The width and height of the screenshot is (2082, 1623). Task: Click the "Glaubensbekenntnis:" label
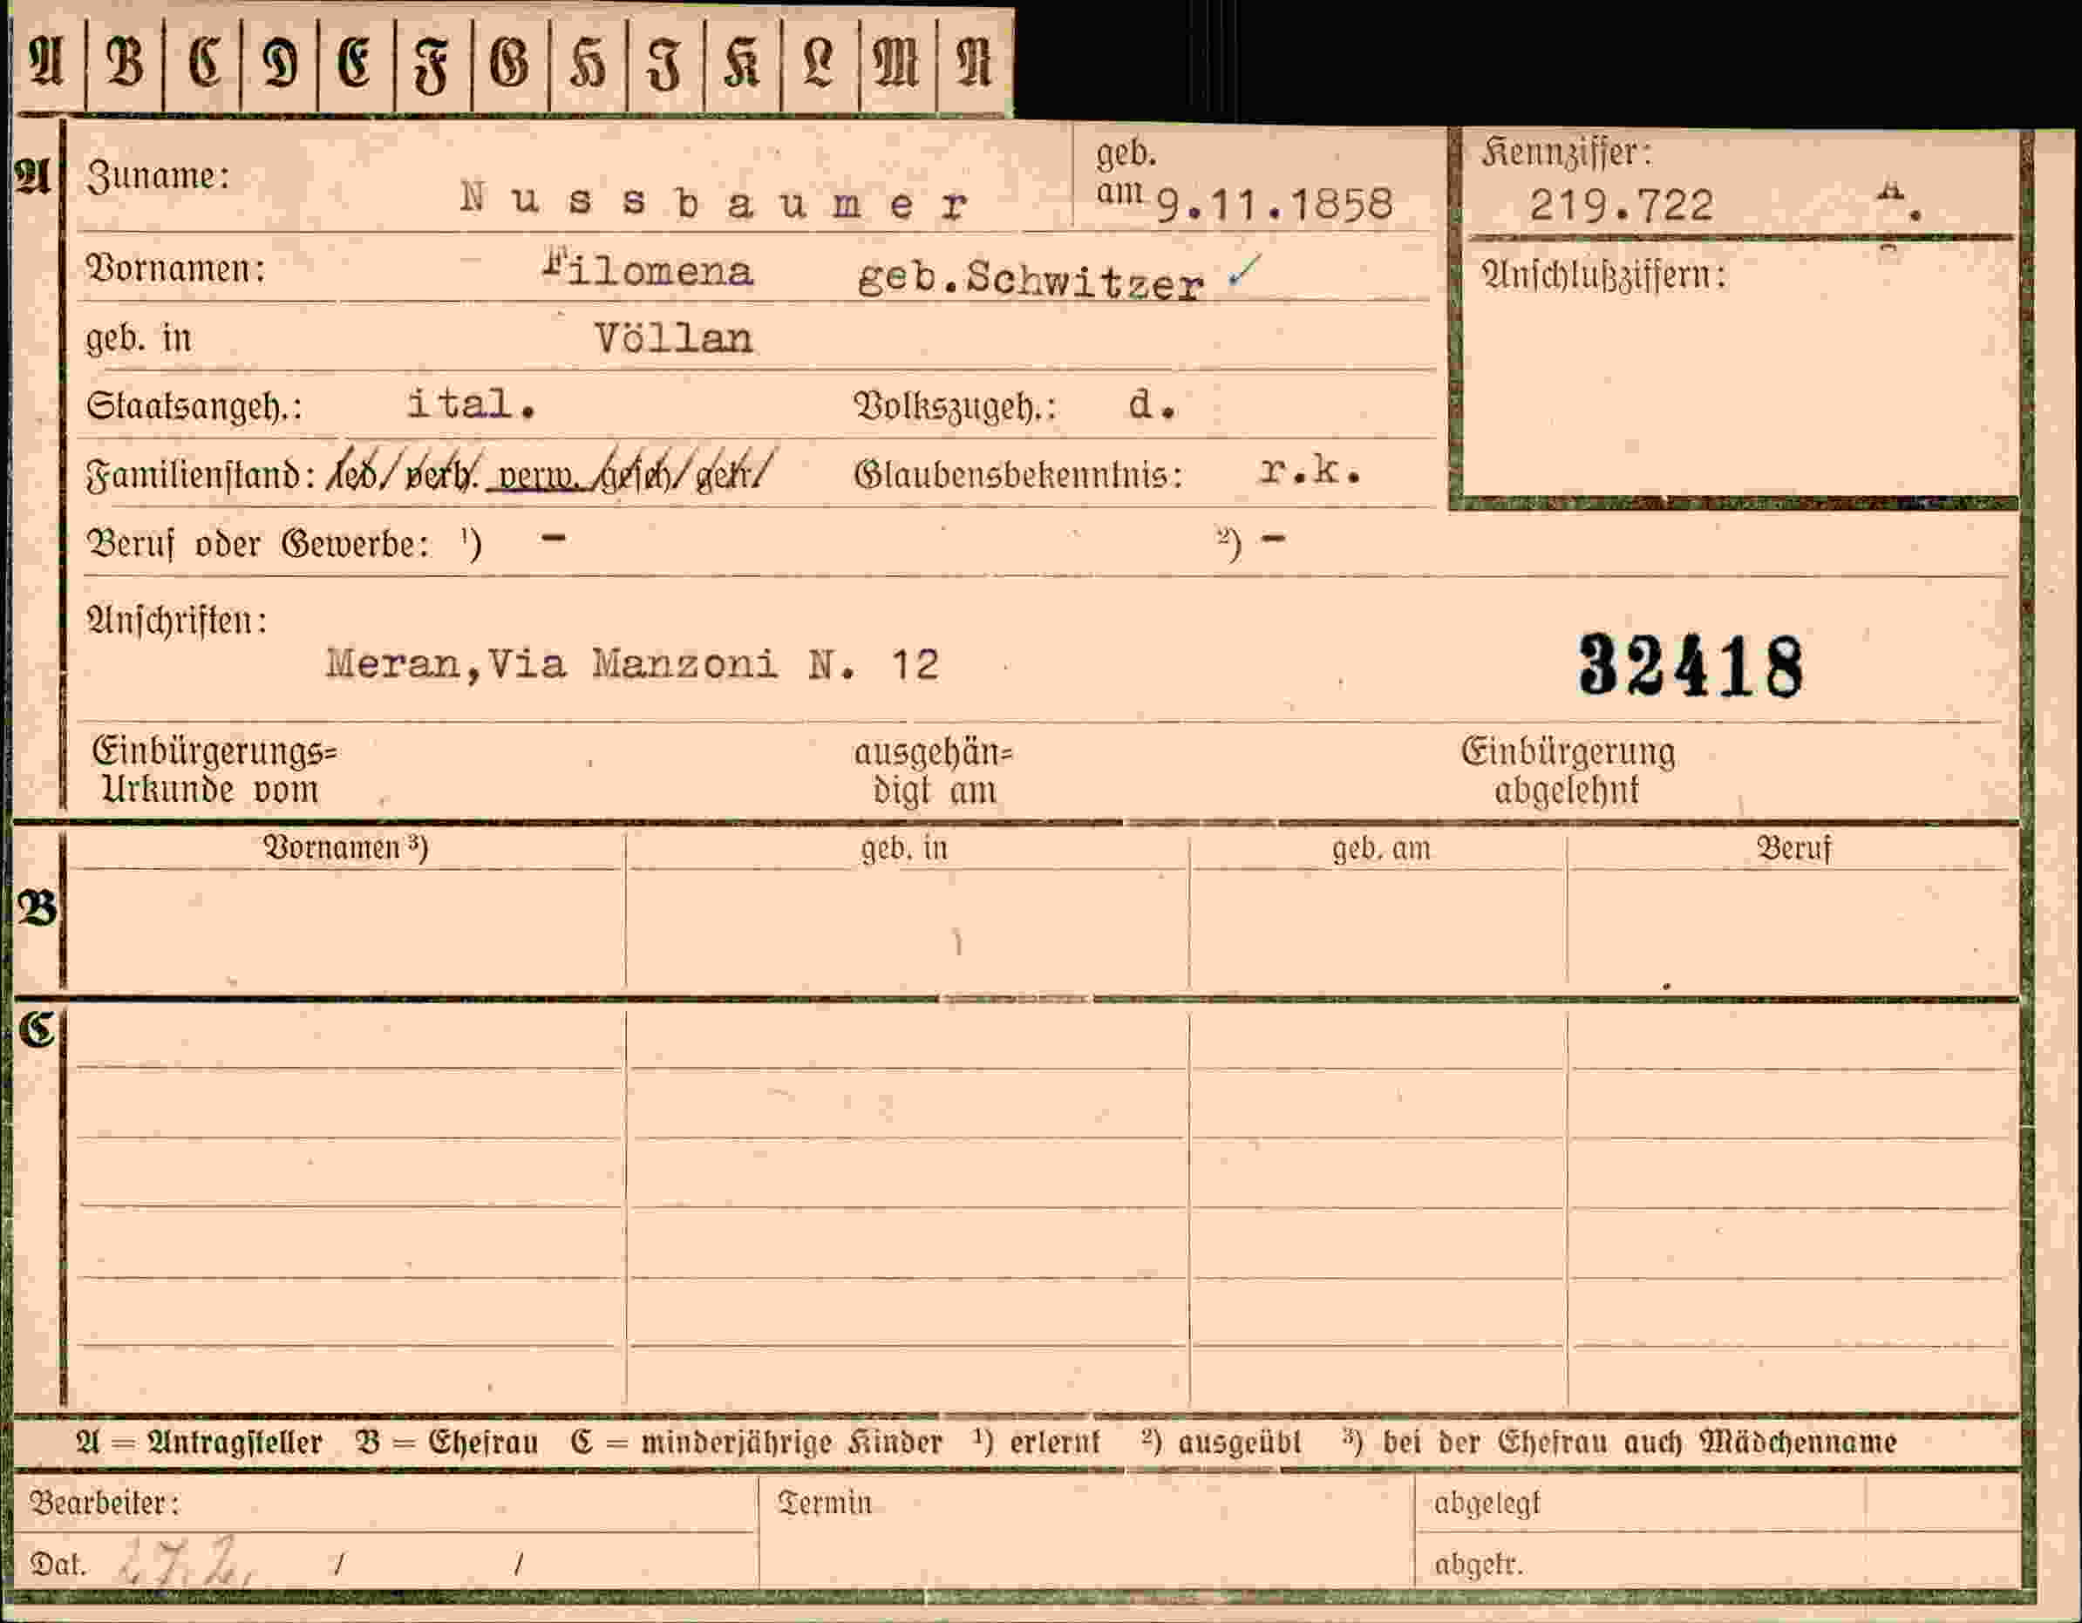point(1018,476)
